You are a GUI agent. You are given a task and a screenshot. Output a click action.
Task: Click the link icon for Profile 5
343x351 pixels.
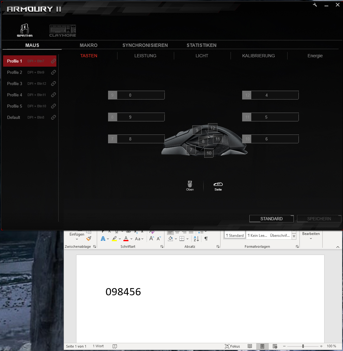pyautogui.click(x=53, y=106)
